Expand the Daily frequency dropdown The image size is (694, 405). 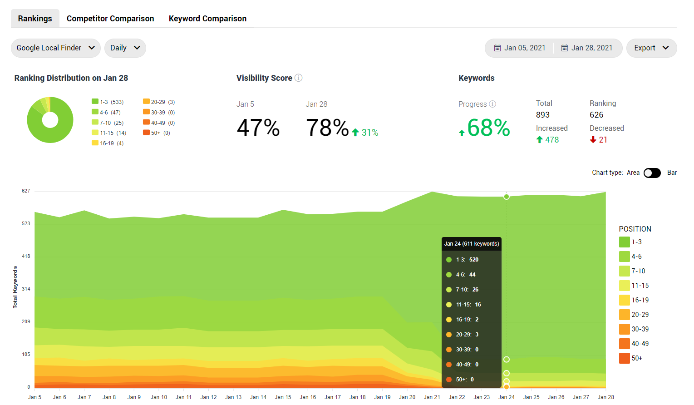pos(125,48)
